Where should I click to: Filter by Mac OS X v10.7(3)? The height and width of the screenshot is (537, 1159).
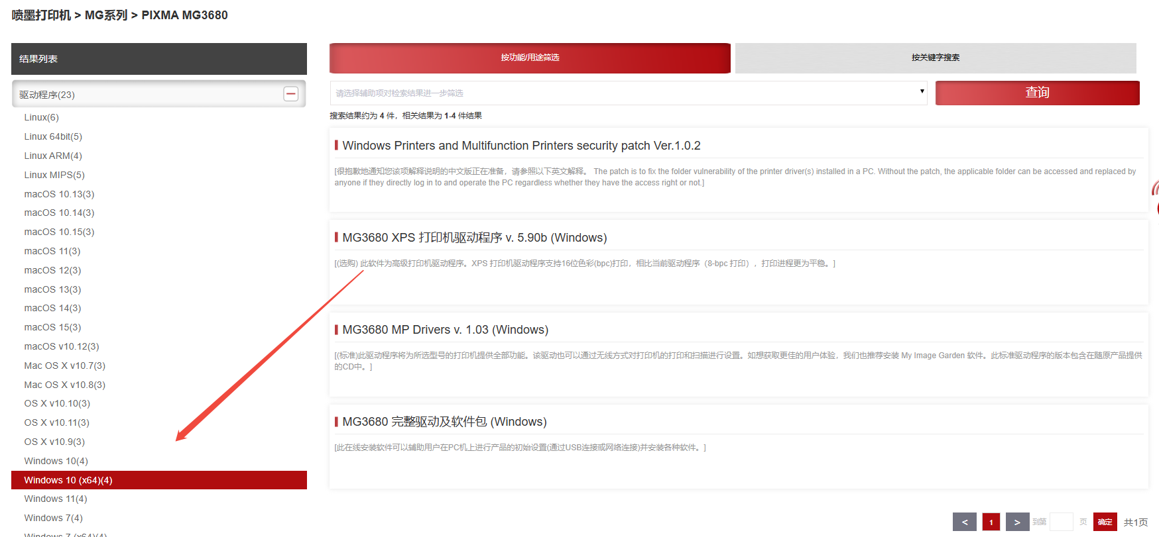point(65,366)
